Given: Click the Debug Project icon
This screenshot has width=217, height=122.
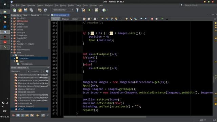Looking at the screenshot, I should click(x=96, y=10).
